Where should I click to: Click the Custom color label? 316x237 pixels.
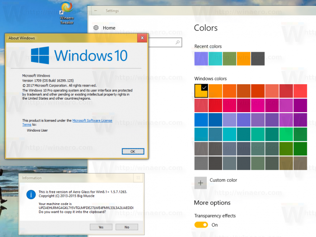(223, 180)
